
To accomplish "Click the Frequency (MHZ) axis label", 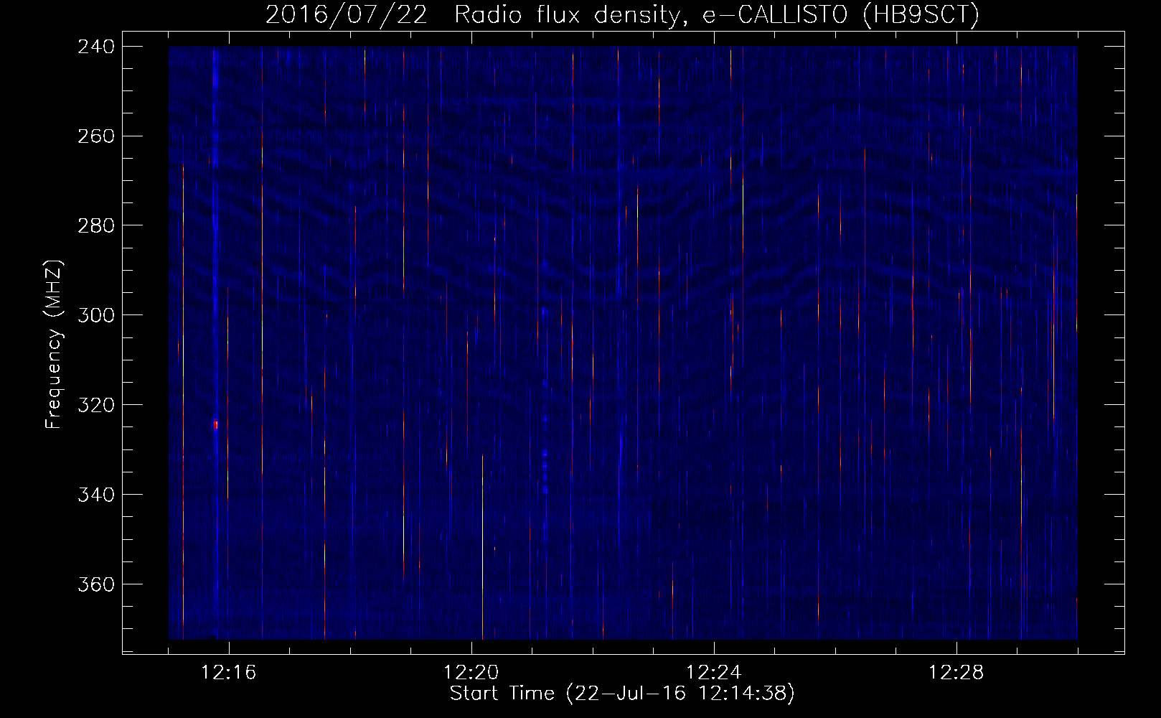I will 54,344.
